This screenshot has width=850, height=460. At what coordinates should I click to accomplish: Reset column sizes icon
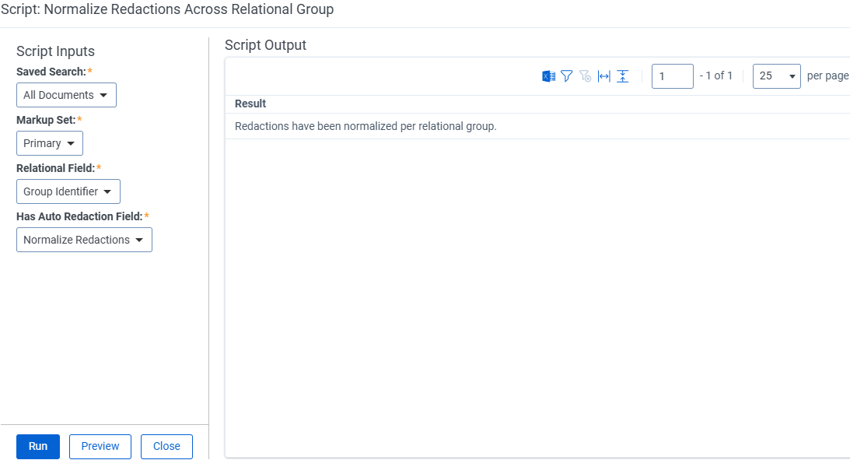coord(604,76)
